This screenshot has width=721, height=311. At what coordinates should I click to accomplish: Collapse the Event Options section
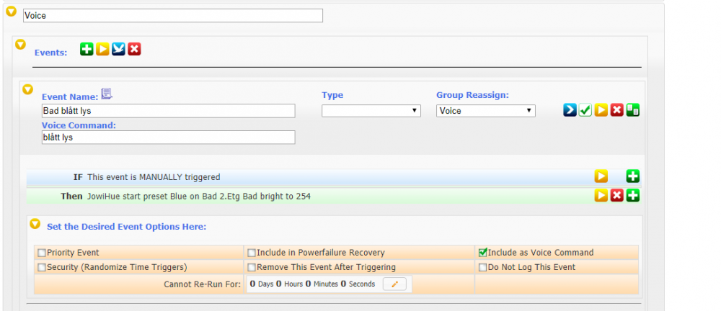pos(35,224)
